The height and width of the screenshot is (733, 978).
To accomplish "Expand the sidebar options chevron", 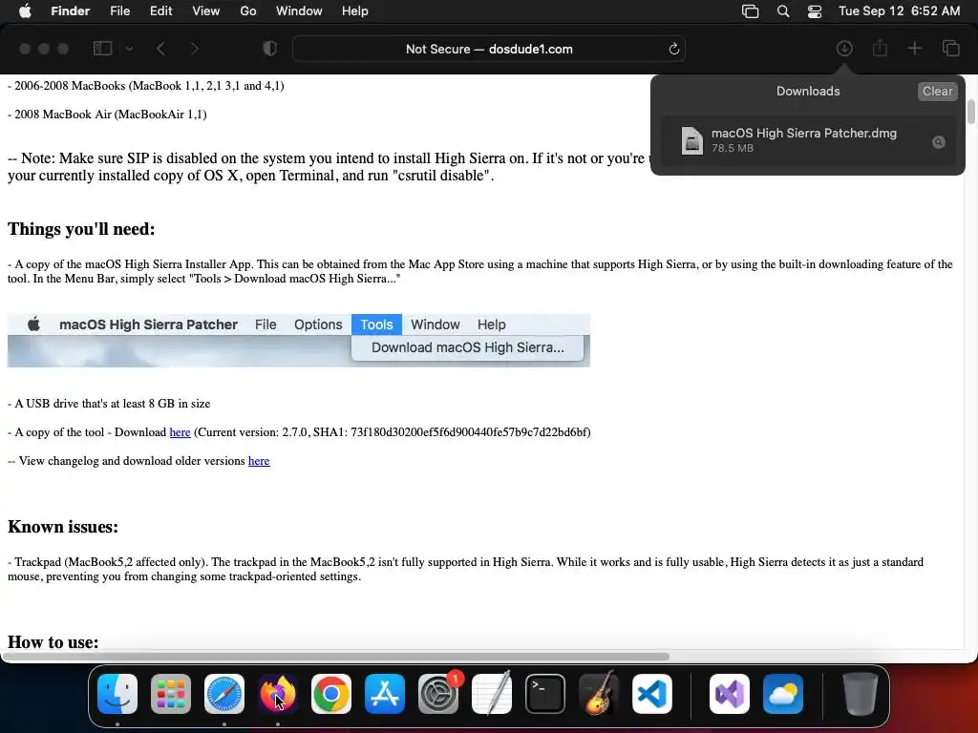I will (129, 49).
